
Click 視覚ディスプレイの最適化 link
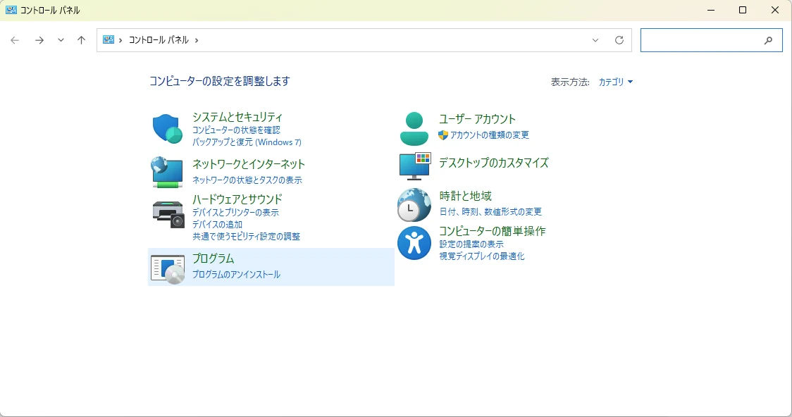482,256
